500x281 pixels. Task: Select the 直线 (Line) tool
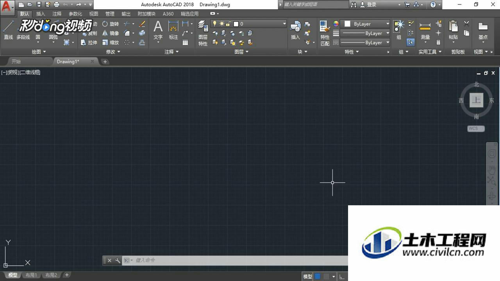click(x=8, y=30)
